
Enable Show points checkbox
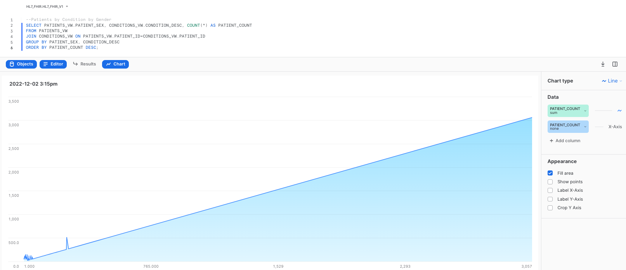click(x=550, y=182)
